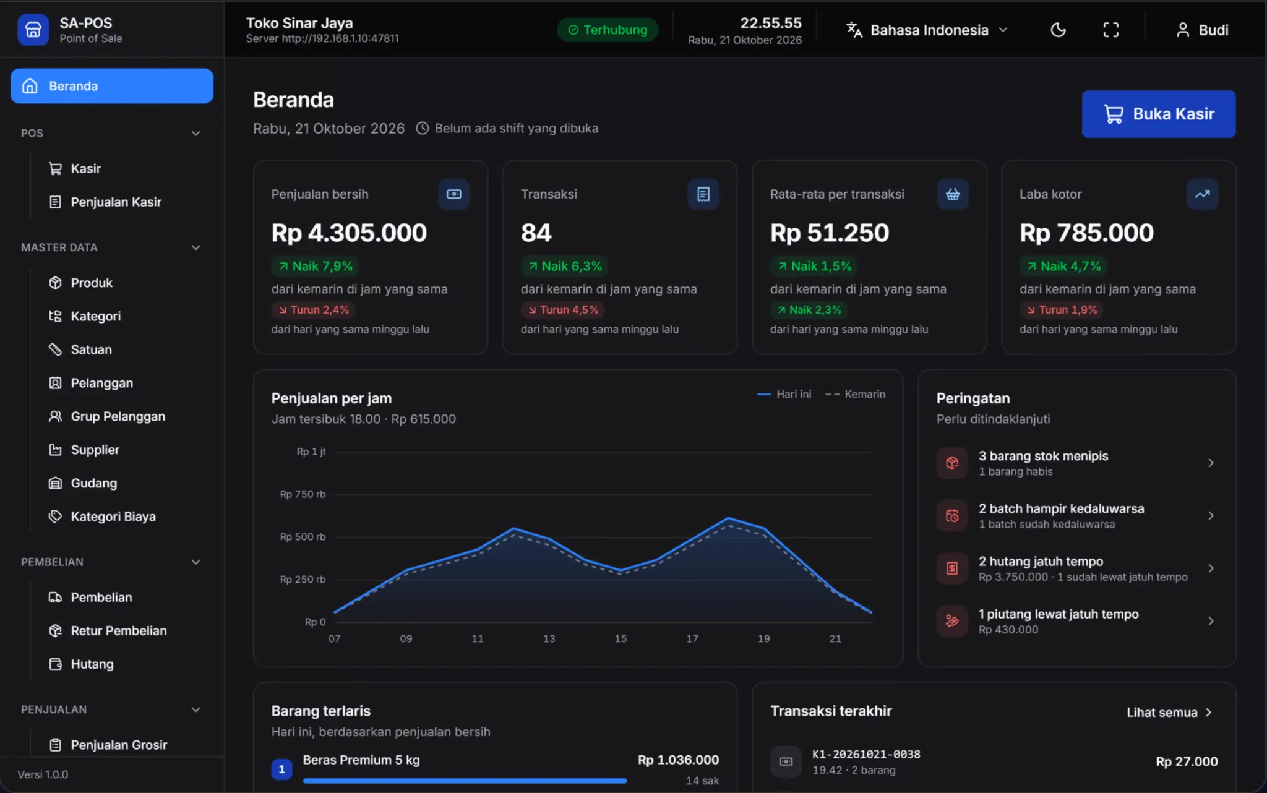Screen dimensions: 1267x793
Task: Click the Beras Premium 5 kg progress bar
Action: [x=465, y=781]
